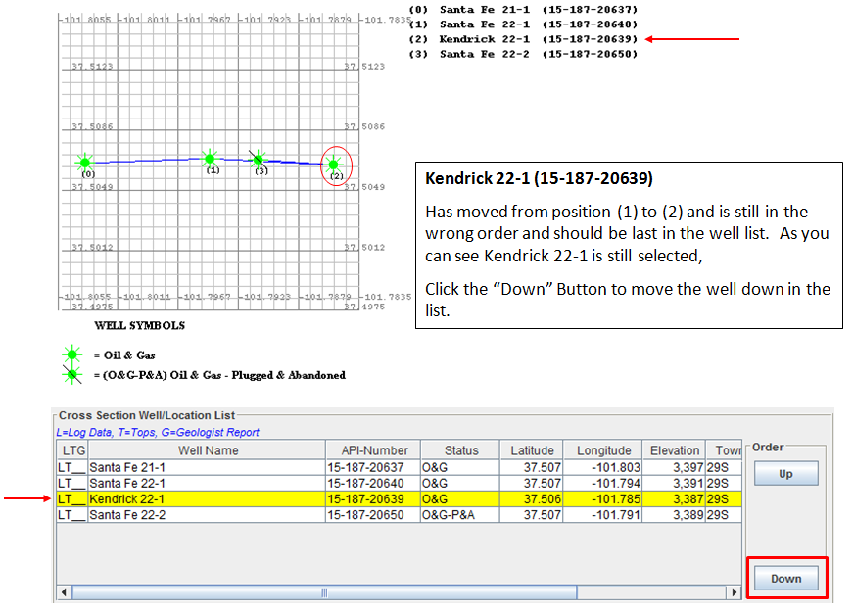
Task: Click well symbol (2) on the map
Action: 334,164
